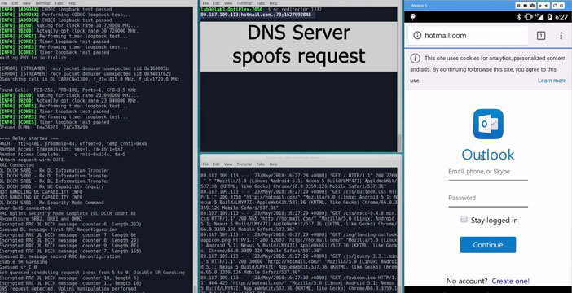Open Tabs menu in left terminal window
This screenshot has height=293, width=572.
pos(59,3)
